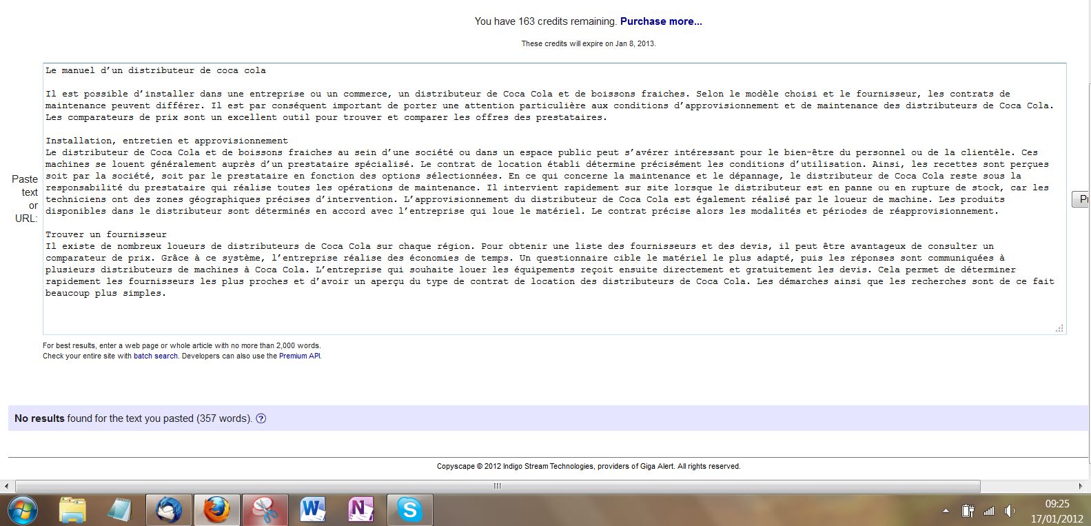Click the horizontal scrollbar thumb

click(496, 486)
